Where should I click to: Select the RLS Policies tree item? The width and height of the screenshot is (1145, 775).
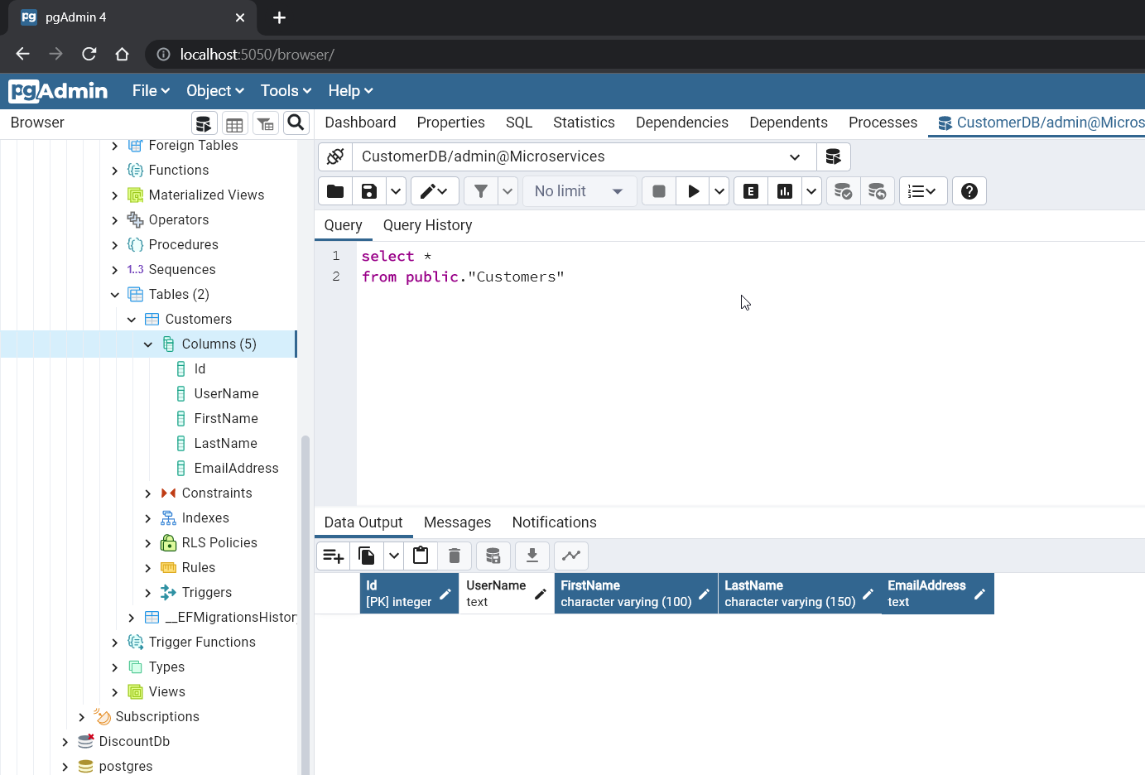(x=219, y=543)
